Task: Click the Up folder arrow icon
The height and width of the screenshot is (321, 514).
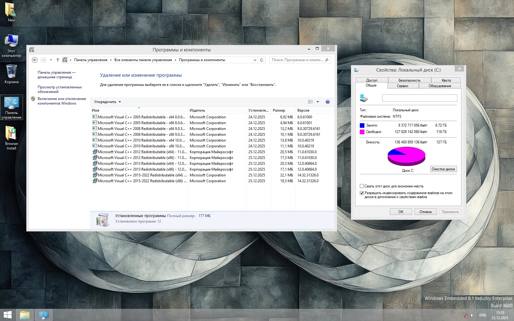Action: [58, 60]
